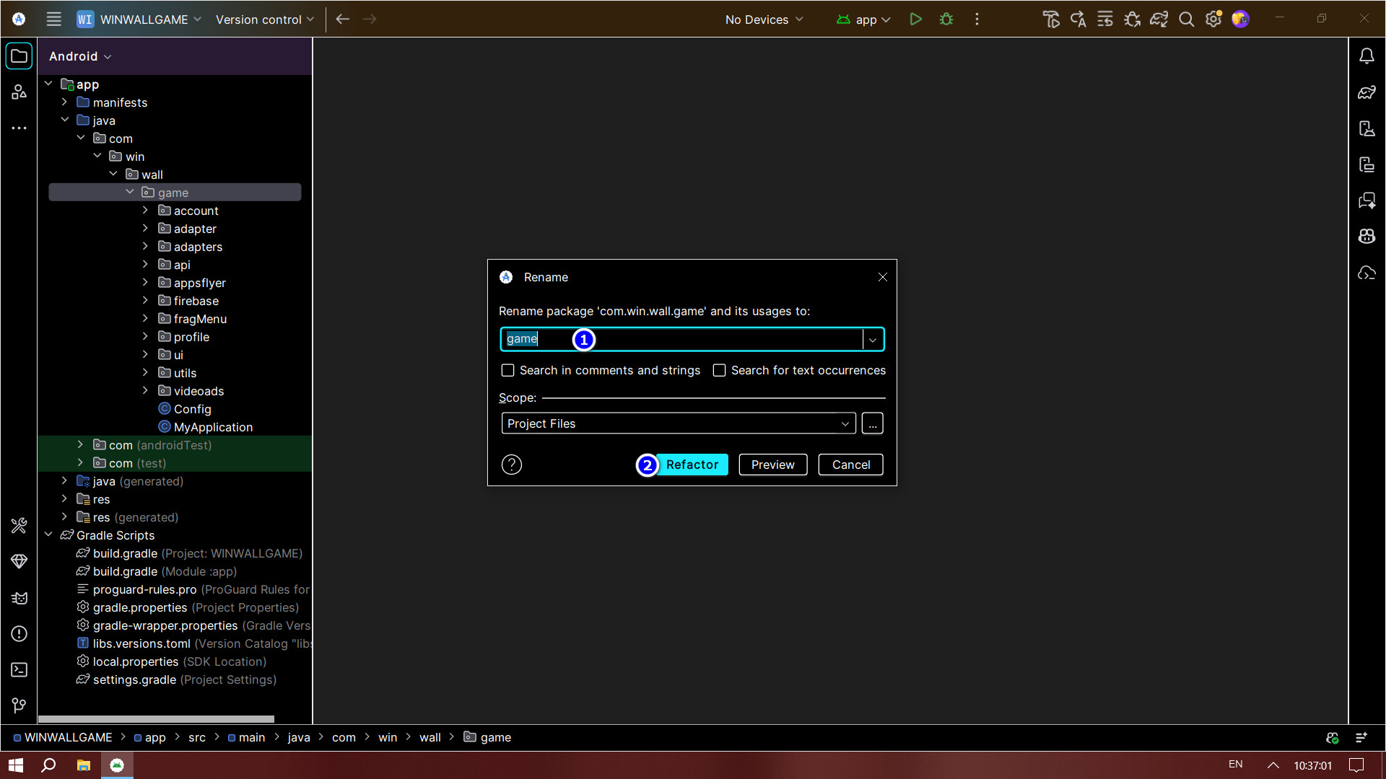Open the Notifications bell panel

click(1366, 56)
